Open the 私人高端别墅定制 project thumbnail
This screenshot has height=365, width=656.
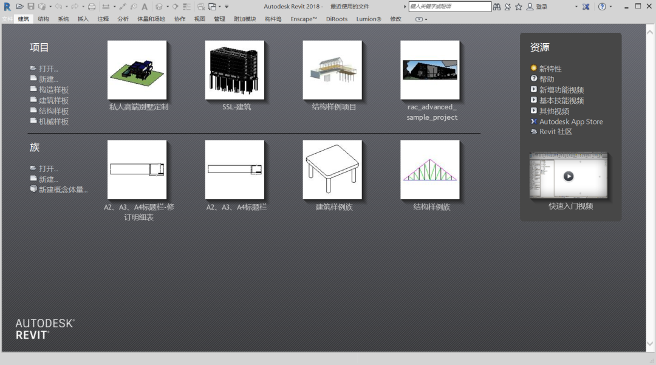tap(137, 70)
